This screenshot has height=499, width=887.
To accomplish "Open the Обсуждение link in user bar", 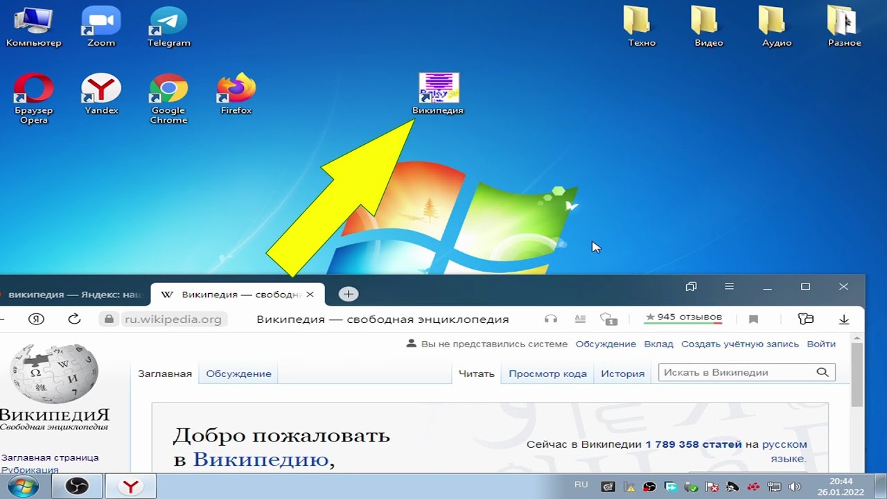I will pos(606,344).
